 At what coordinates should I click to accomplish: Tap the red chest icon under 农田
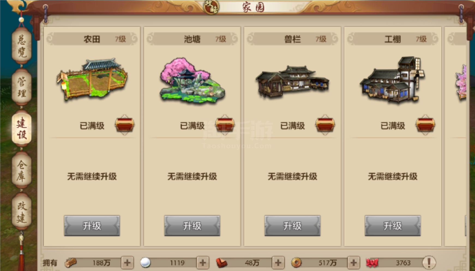pyautogui.click(x=125, y=125)
